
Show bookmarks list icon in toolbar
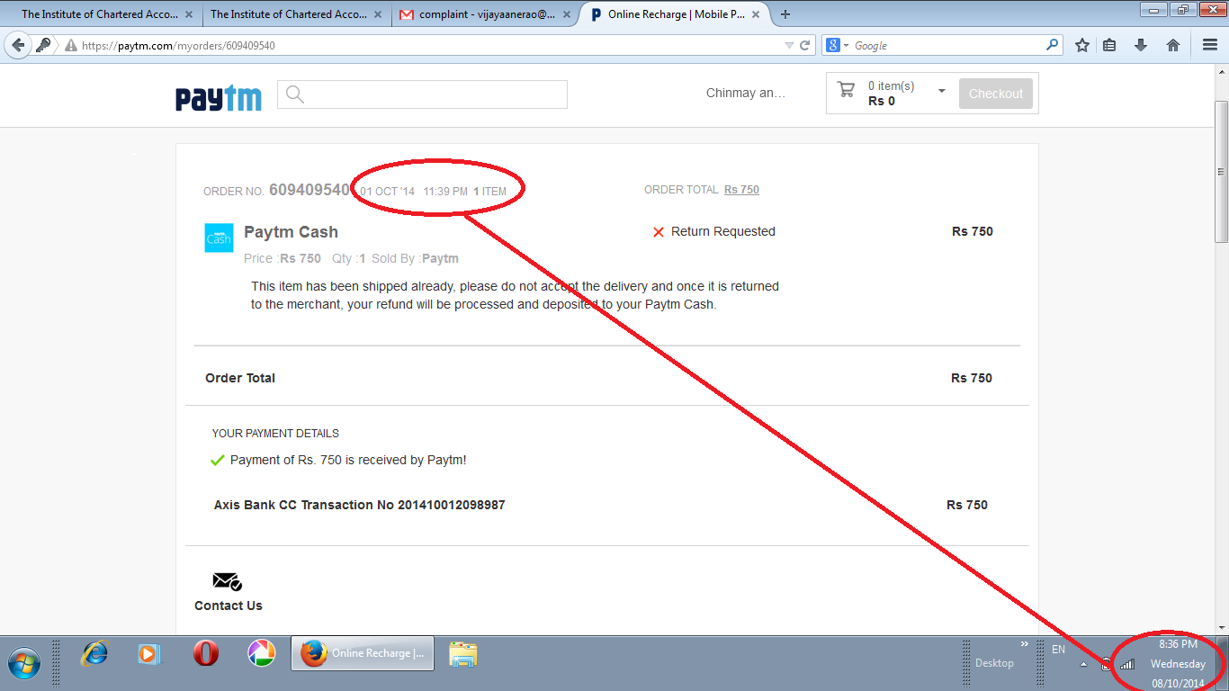coord(1109,45)
